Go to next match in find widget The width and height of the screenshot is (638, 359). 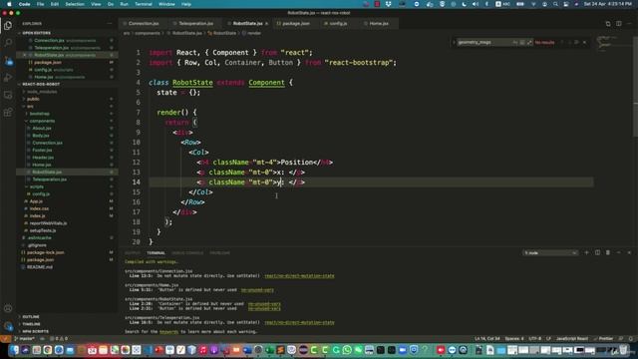click(569, 42)
